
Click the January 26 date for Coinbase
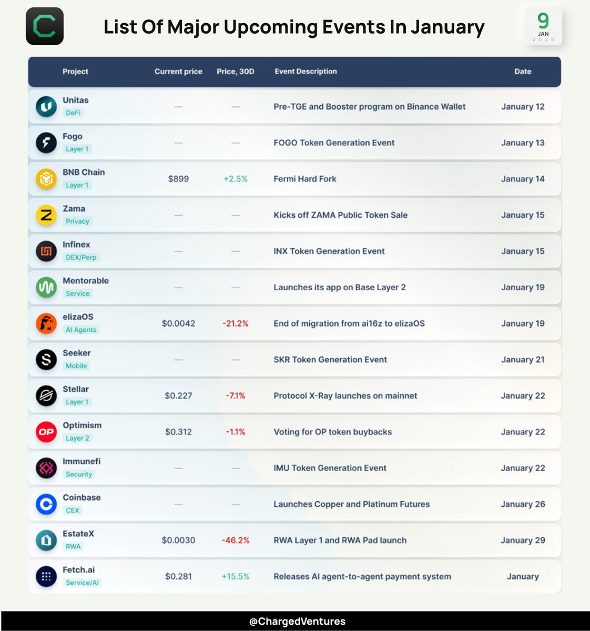pos(523,504)
